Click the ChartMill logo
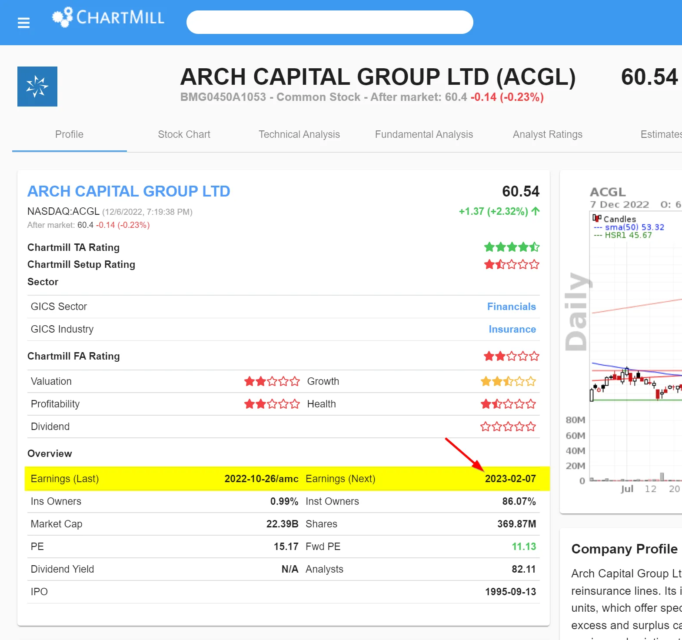 (x=108, y=17)
